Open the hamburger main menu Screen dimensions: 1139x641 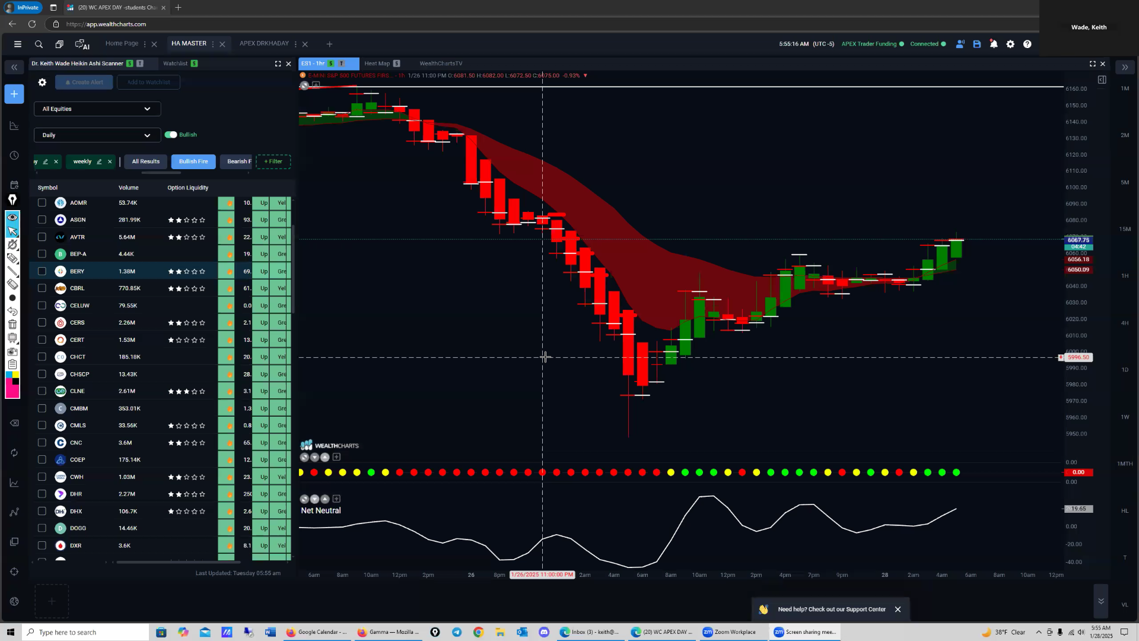(x=17, y=44)
